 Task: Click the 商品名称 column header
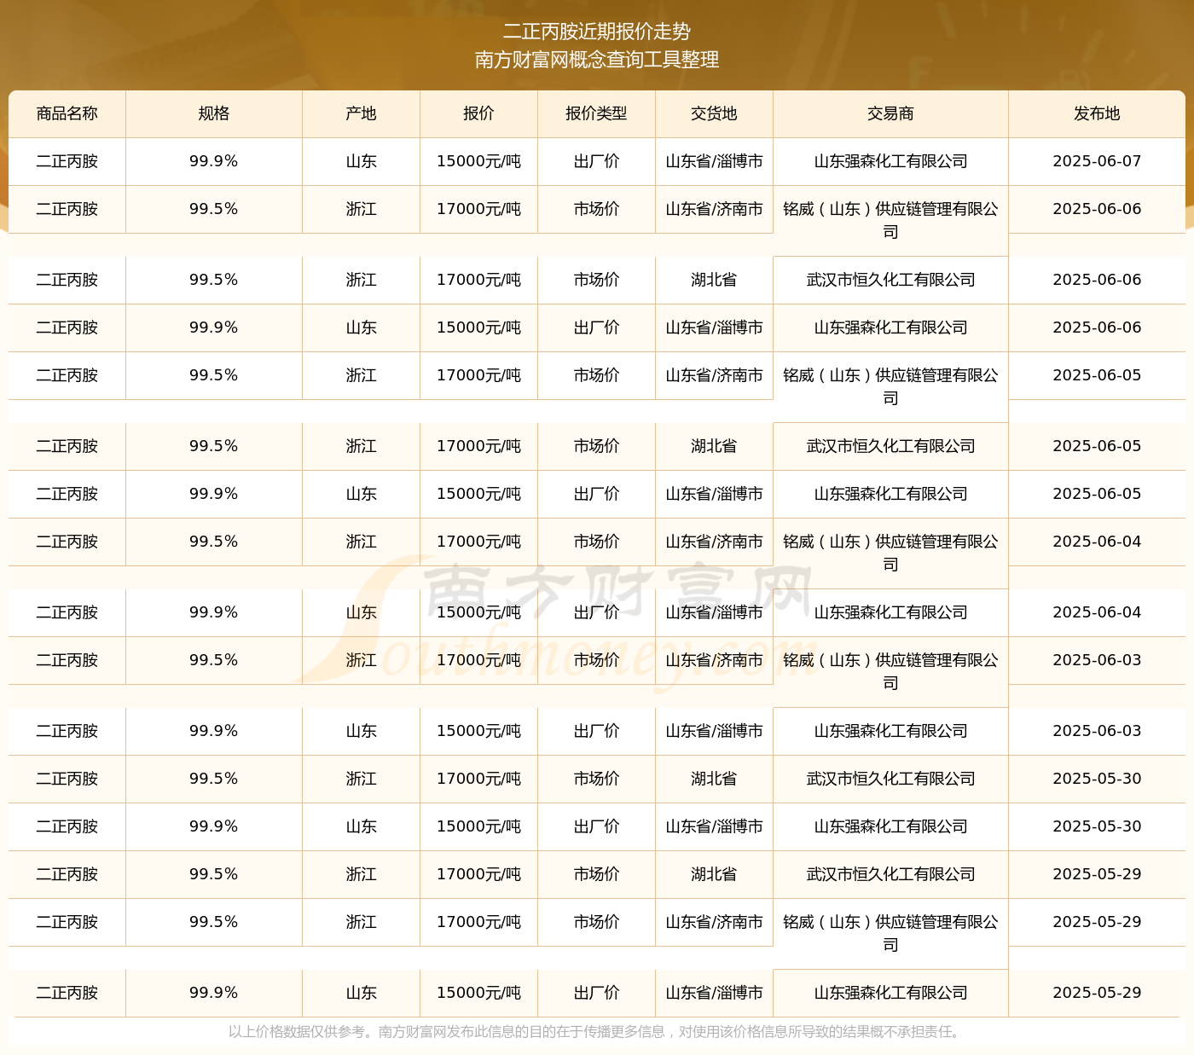click(x=67, y=113)
